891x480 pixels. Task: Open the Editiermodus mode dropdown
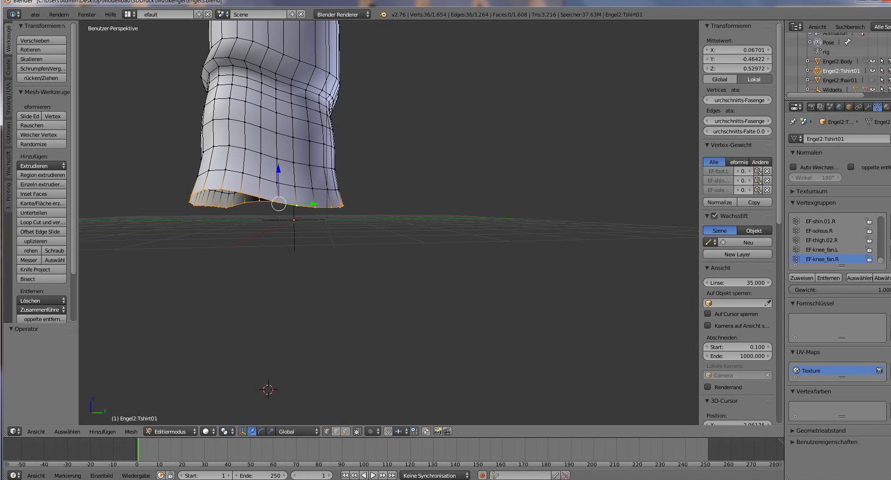click(171, 431)
